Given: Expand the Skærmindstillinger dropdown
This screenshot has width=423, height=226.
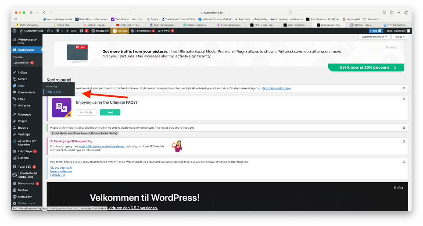Looking at the screenshot, I should (374, 37).
